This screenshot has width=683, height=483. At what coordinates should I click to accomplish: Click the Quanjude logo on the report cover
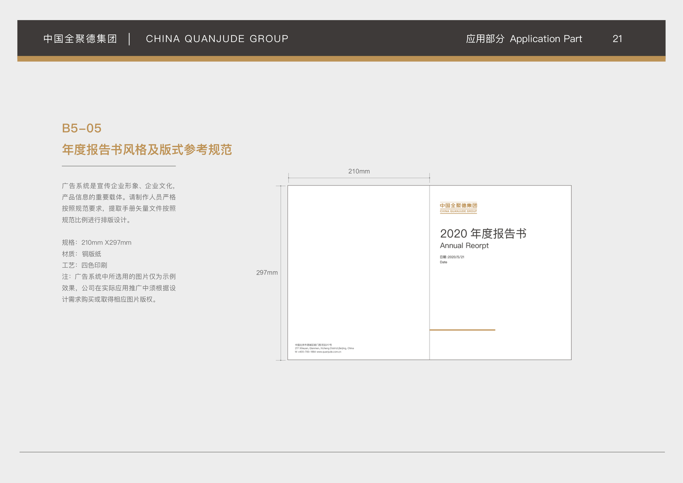(458, 208)
